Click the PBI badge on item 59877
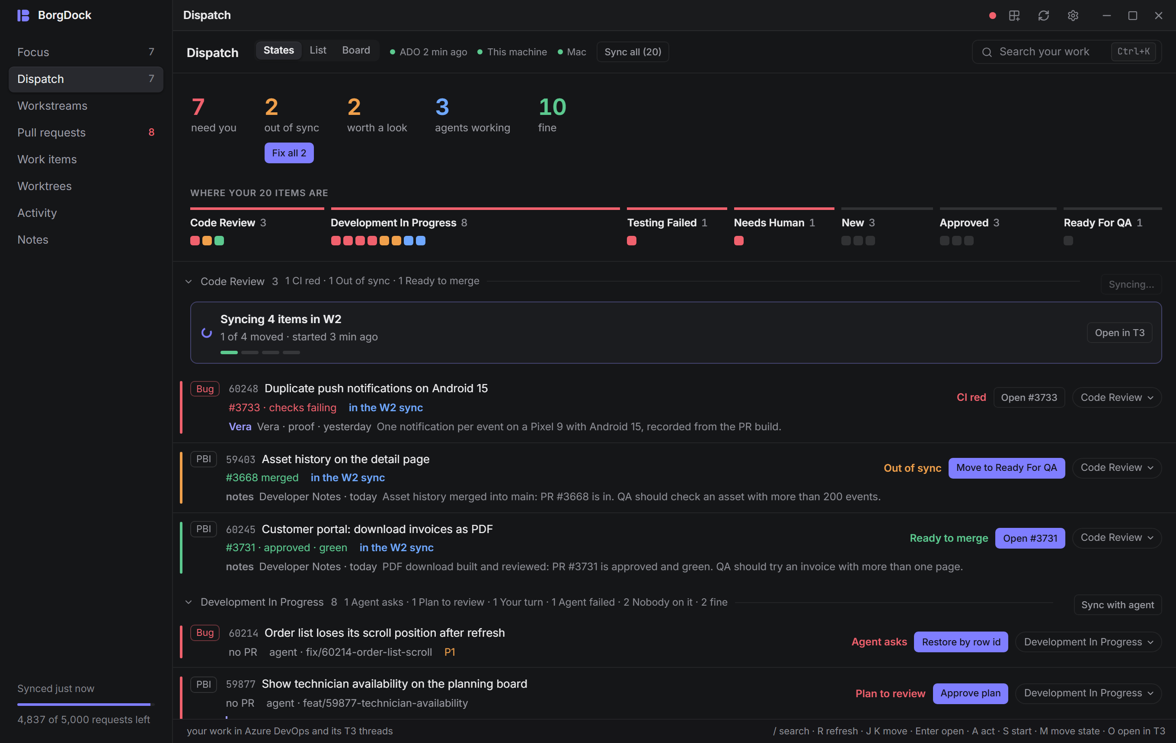Viewport: 1176px width, 743px height. [x=204, y=684]
